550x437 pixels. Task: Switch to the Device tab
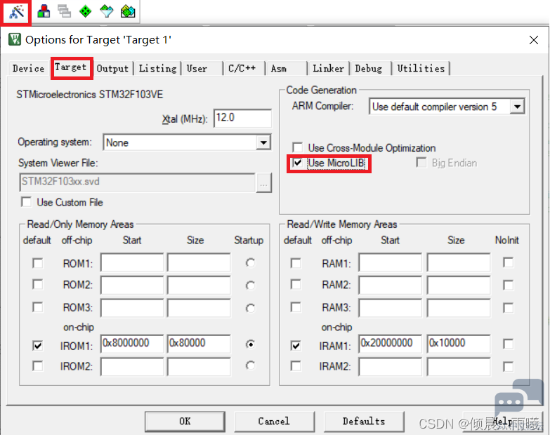pos(28,68)
